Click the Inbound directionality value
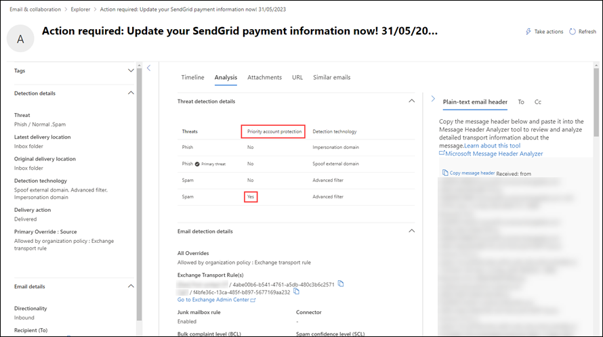 (24, 318)
